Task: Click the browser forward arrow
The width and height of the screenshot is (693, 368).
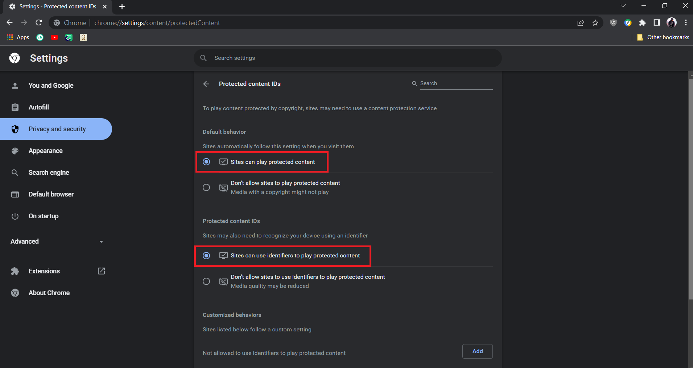Action: click(x=24, y=22)
